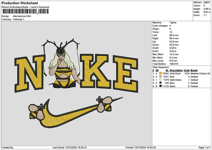Click the 'Left:' measurement label
The width and height of the screenshot is (212, 150).
(x=155, y=35)
